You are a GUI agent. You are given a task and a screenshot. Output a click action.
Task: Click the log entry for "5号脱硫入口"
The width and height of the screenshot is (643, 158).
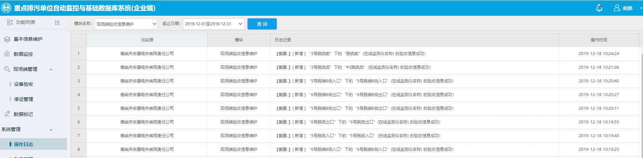(x=358, y=136)
